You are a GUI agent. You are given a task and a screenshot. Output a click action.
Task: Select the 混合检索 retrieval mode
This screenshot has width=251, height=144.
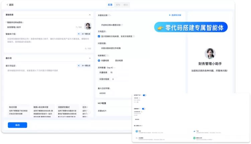point(119,61)
